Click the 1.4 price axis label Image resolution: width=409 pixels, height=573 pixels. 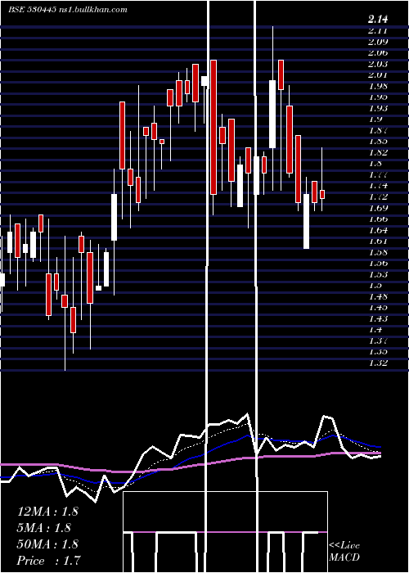tap(375, 330)
